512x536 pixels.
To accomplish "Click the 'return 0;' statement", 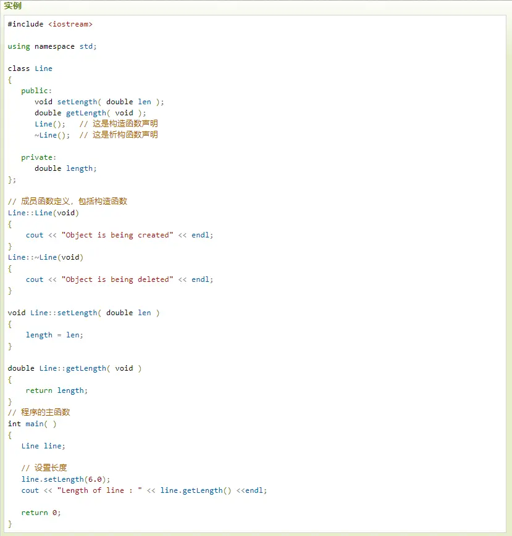I will 41,513.
